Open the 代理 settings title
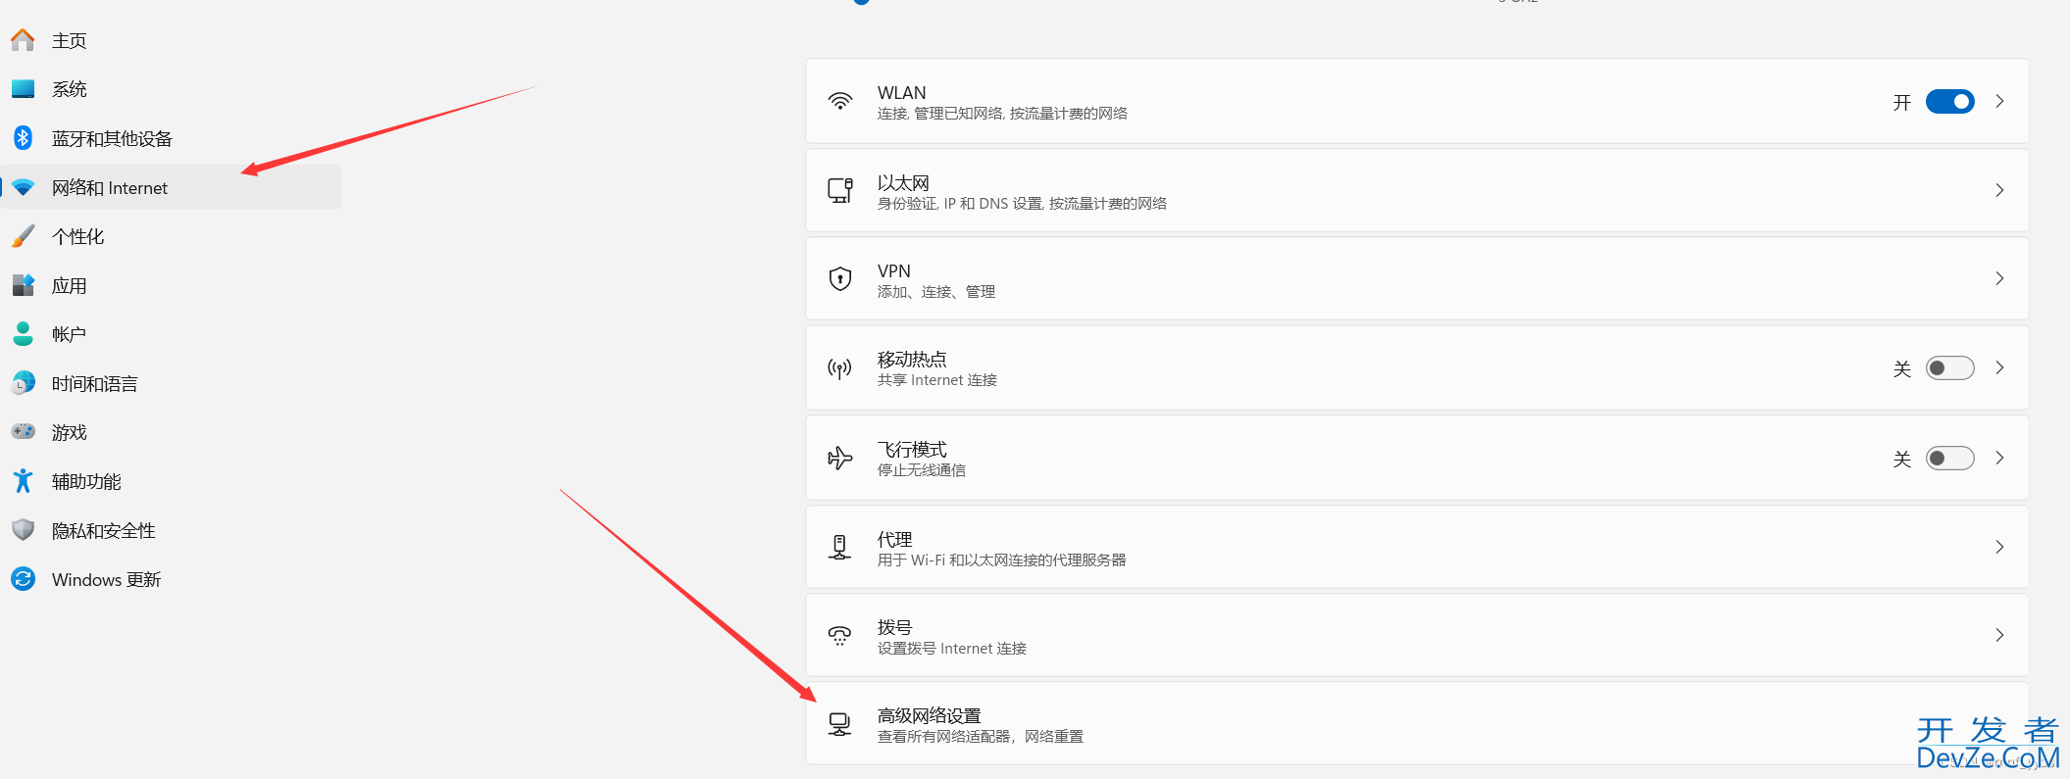2070x779 pixels. (x=895, y=539)
